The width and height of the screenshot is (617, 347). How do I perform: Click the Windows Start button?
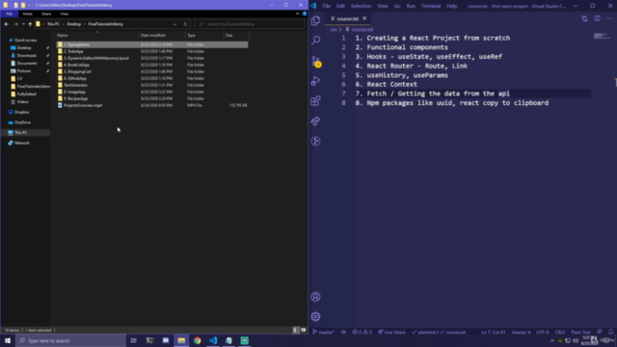point(8,340)
